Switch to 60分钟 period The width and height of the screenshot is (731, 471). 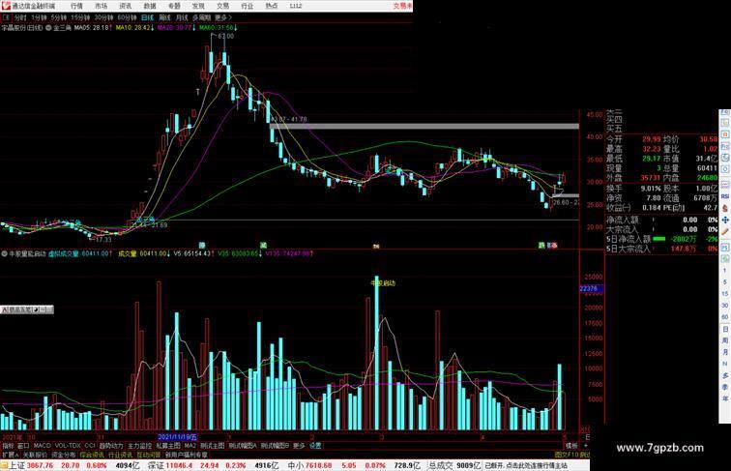click(x=127, y=17)
